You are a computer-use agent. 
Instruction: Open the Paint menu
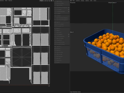6,1
